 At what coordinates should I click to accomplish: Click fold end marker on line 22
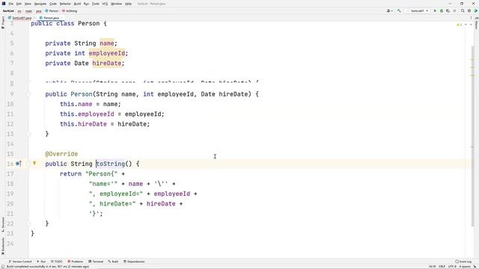[28, 223]
